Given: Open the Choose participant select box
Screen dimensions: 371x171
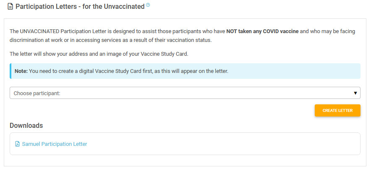Looking at the screenshot, I should [185, 93].
